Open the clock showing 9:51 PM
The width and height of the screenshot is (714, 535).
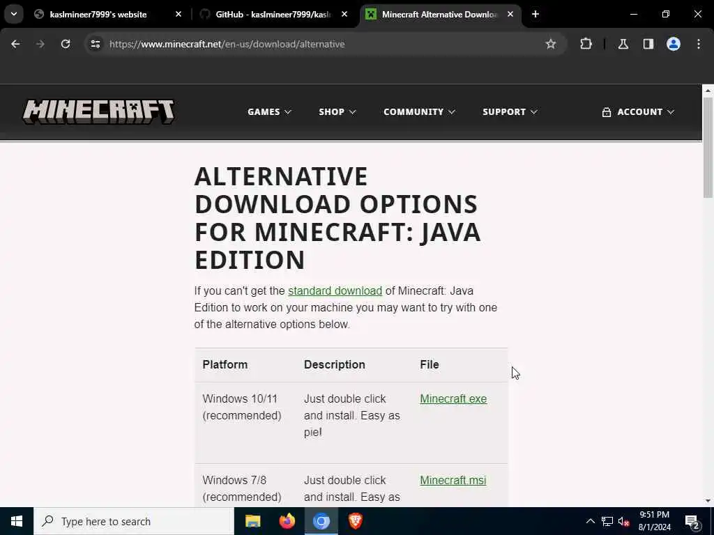pyautogui.click(x=654, y=521)
